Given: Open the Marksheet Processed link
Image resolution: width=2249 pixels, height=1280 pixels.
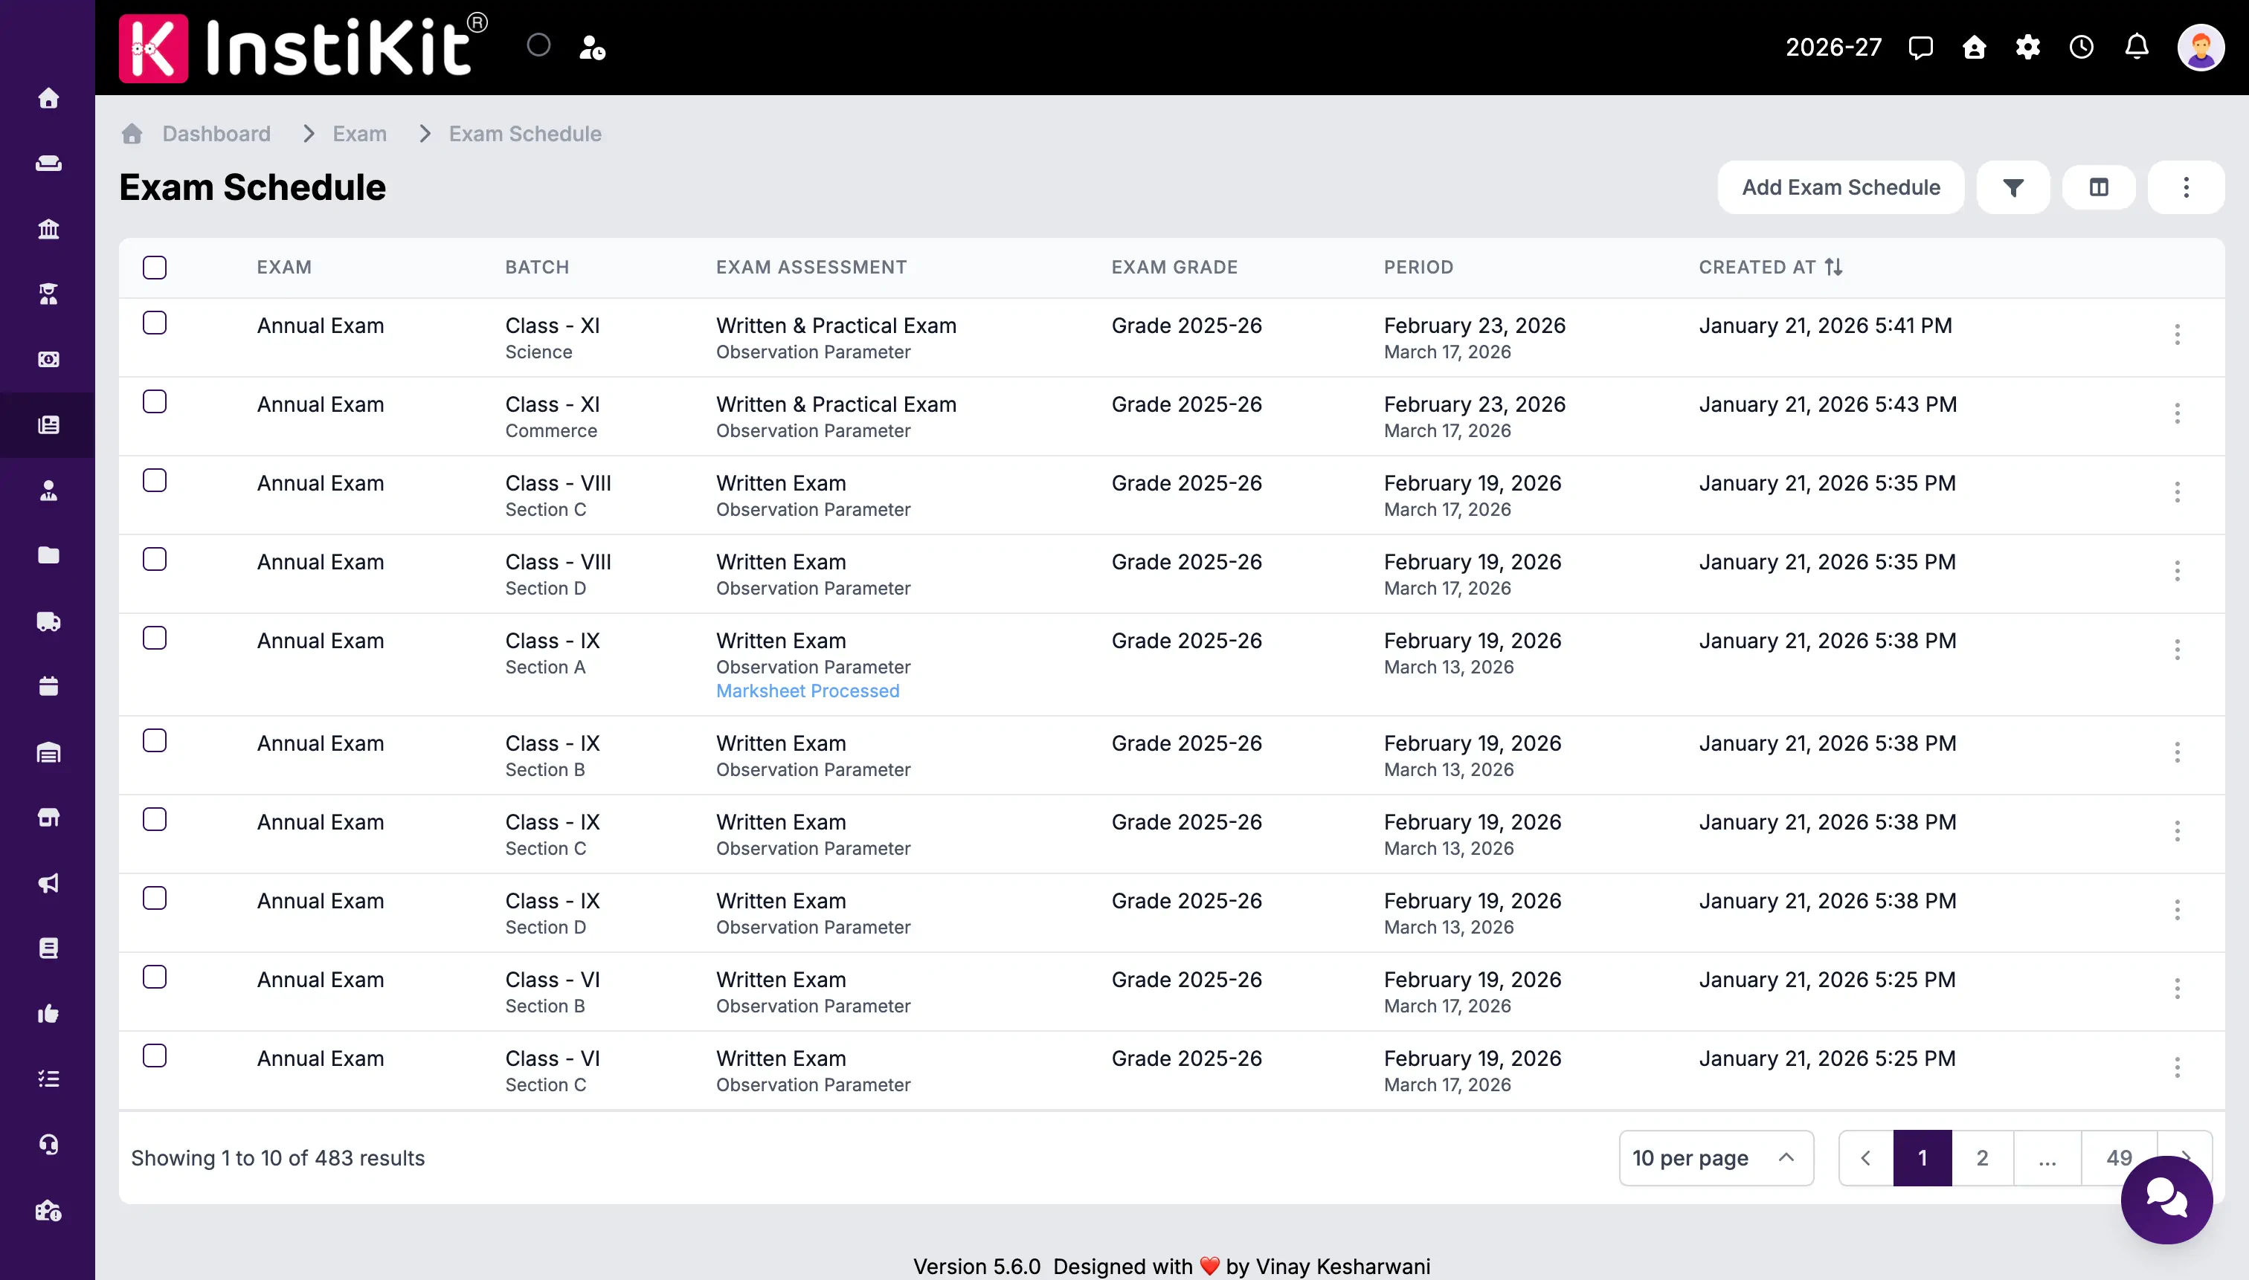Looking at the screenshot, I should (x=808, y=691).
